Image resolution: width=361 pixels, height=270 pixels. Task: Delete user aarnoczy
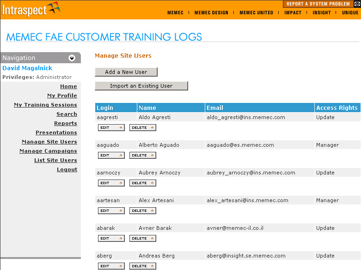[142, 183]
